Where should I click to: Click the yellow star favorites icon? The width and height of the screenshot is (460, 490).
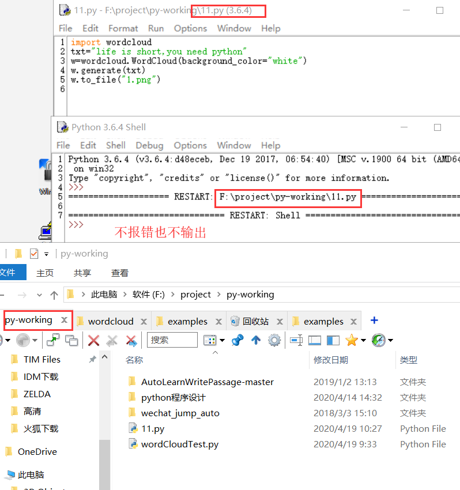[x=351, y=340]
